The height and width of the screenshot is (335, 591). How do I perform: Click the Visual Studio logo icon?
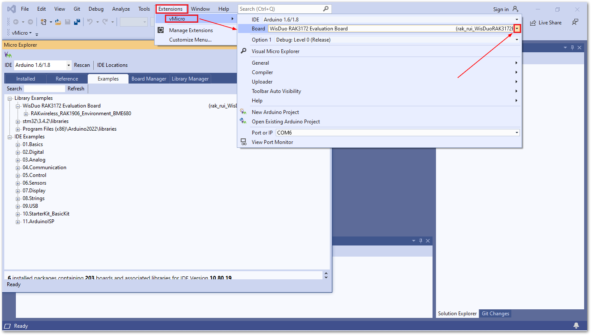(11, 9)
